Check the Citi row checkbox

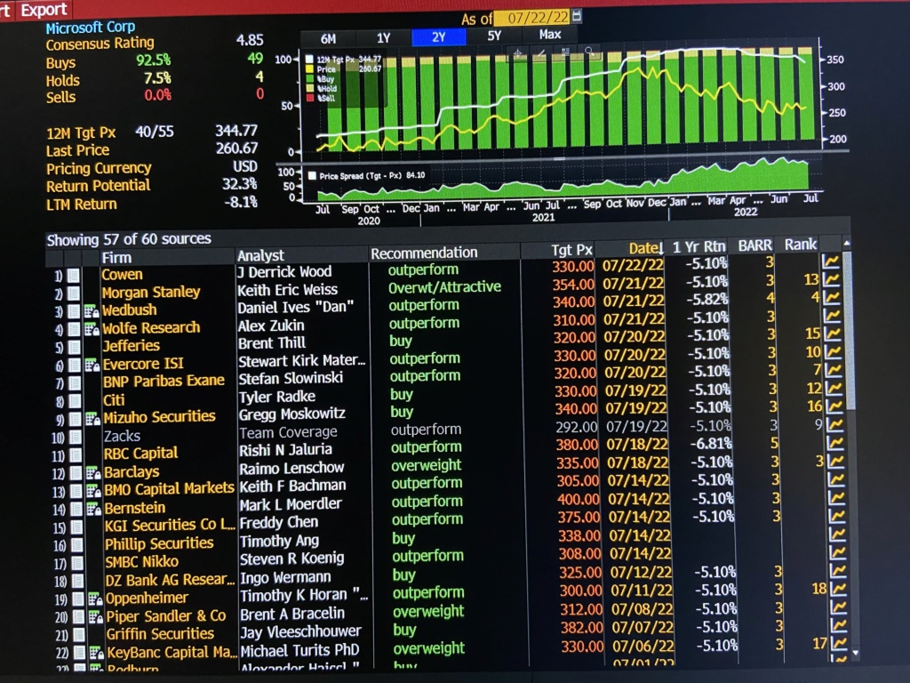pyautogui.click(x=75, y=401)
